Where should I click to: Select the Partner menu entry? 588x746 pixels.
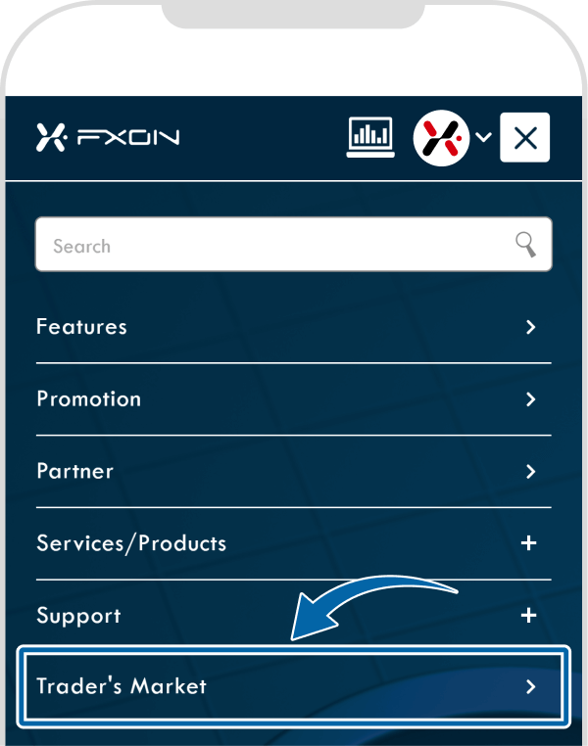(x=294, y=472)
